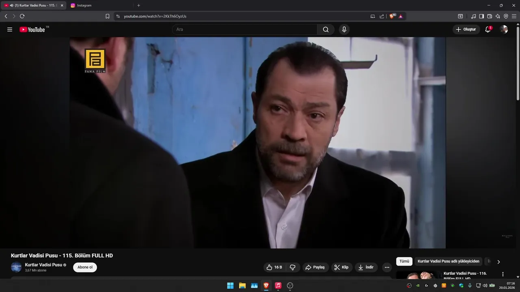The image size is (520, 292).
Task: Open YouTube notifications bell
Action: pos(488,30)
